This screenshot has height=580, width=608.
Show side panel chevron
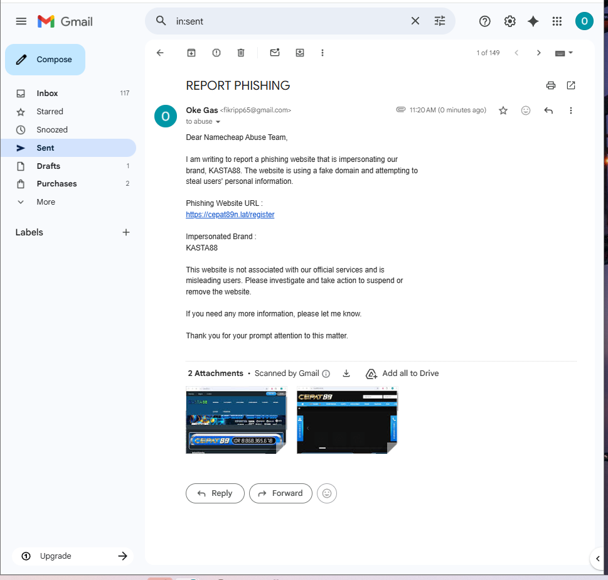598,559
